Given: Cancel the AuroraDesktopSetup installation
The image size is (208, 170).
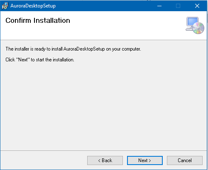Looking at the screenshot, I should (185, 160).
